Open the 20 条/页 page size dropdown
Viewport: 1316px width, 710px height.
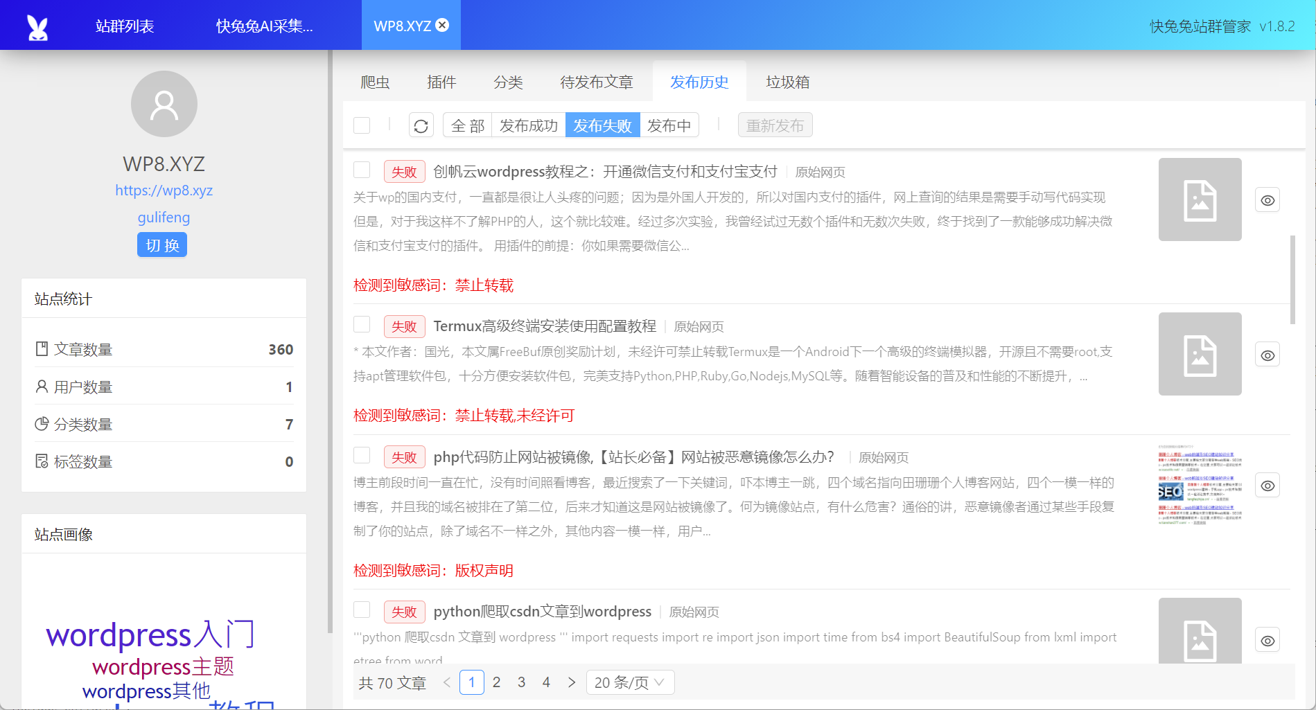coord(630,682)
